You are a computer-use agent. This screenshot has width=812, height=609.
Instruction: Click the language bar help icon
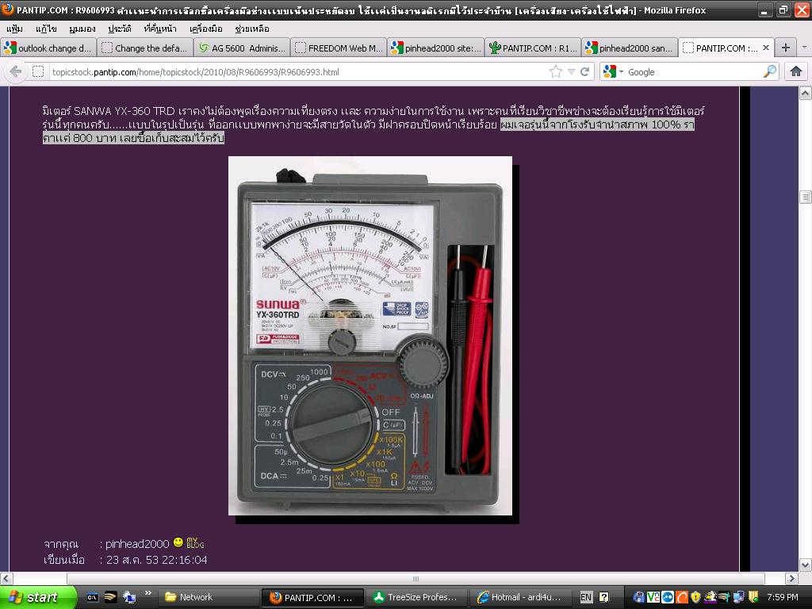[603, 597]
